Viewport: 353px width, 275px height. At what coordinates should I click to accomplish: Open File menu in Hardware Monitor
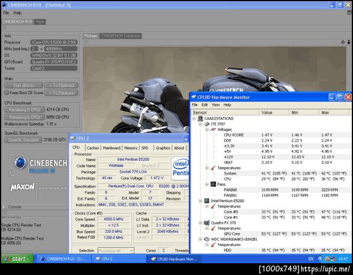pyautogui.click(x=195, y=105)
